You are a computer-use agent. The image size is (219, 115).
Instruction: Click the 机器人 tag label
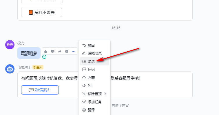point(38,67)
